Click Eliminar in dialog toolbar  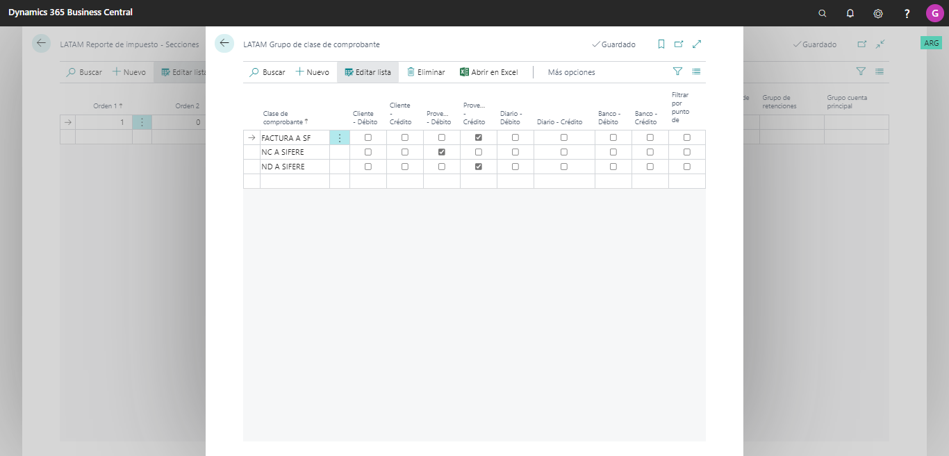coord(425,72)
